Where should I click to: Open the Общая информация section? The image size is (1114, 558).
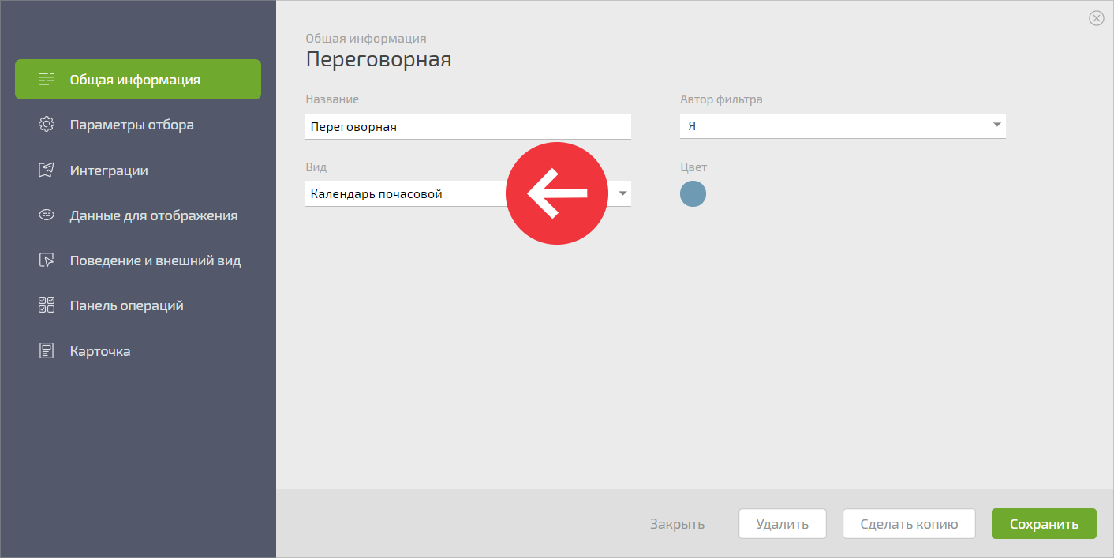pyautogui.click(x=138, y=80)
